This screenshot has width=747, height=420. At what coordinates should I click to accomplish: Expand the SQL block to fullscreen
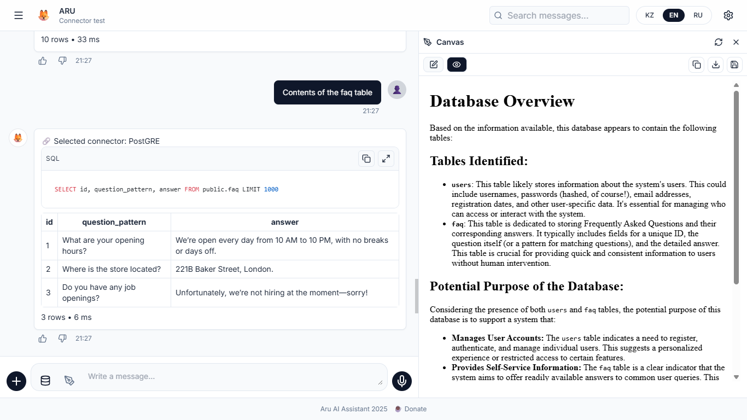pos(386,159)
